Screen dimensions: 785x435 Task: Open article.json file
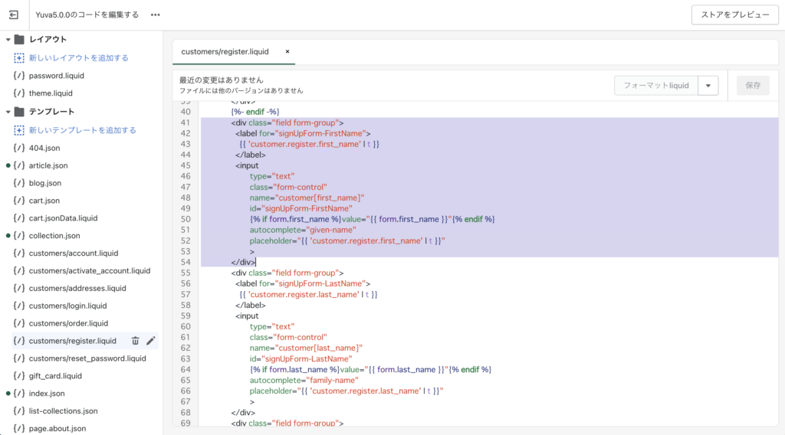click(48, 165)
